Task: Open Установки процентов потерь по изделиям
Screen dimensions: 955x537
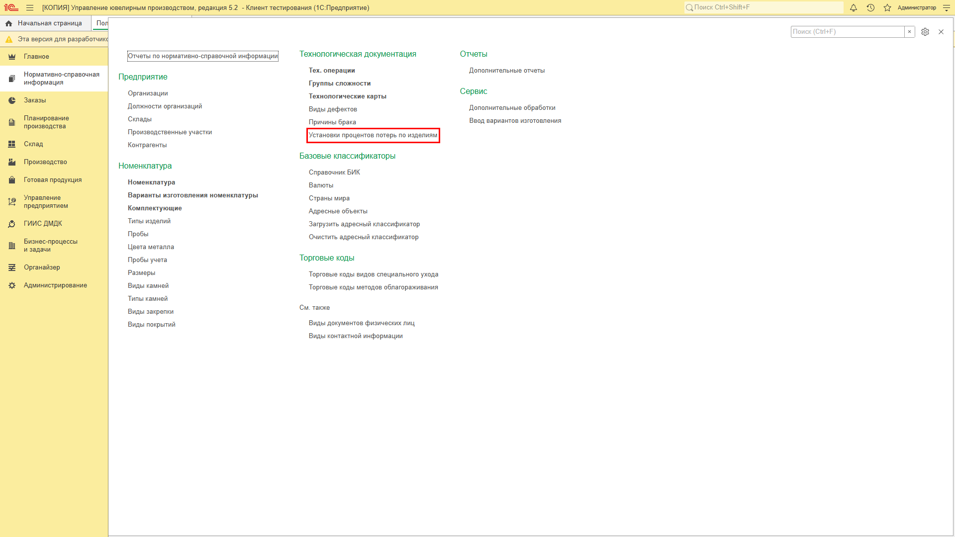Action: 373,135
